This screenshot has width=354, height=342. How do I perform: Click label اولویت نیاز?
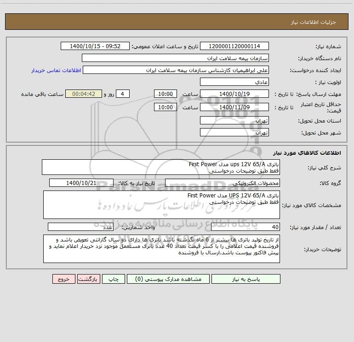tap(328, 82)
